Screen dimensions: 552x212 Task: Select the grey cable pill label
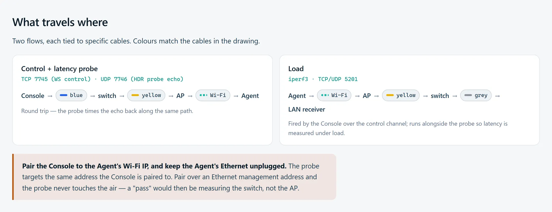tap(481, 95)
